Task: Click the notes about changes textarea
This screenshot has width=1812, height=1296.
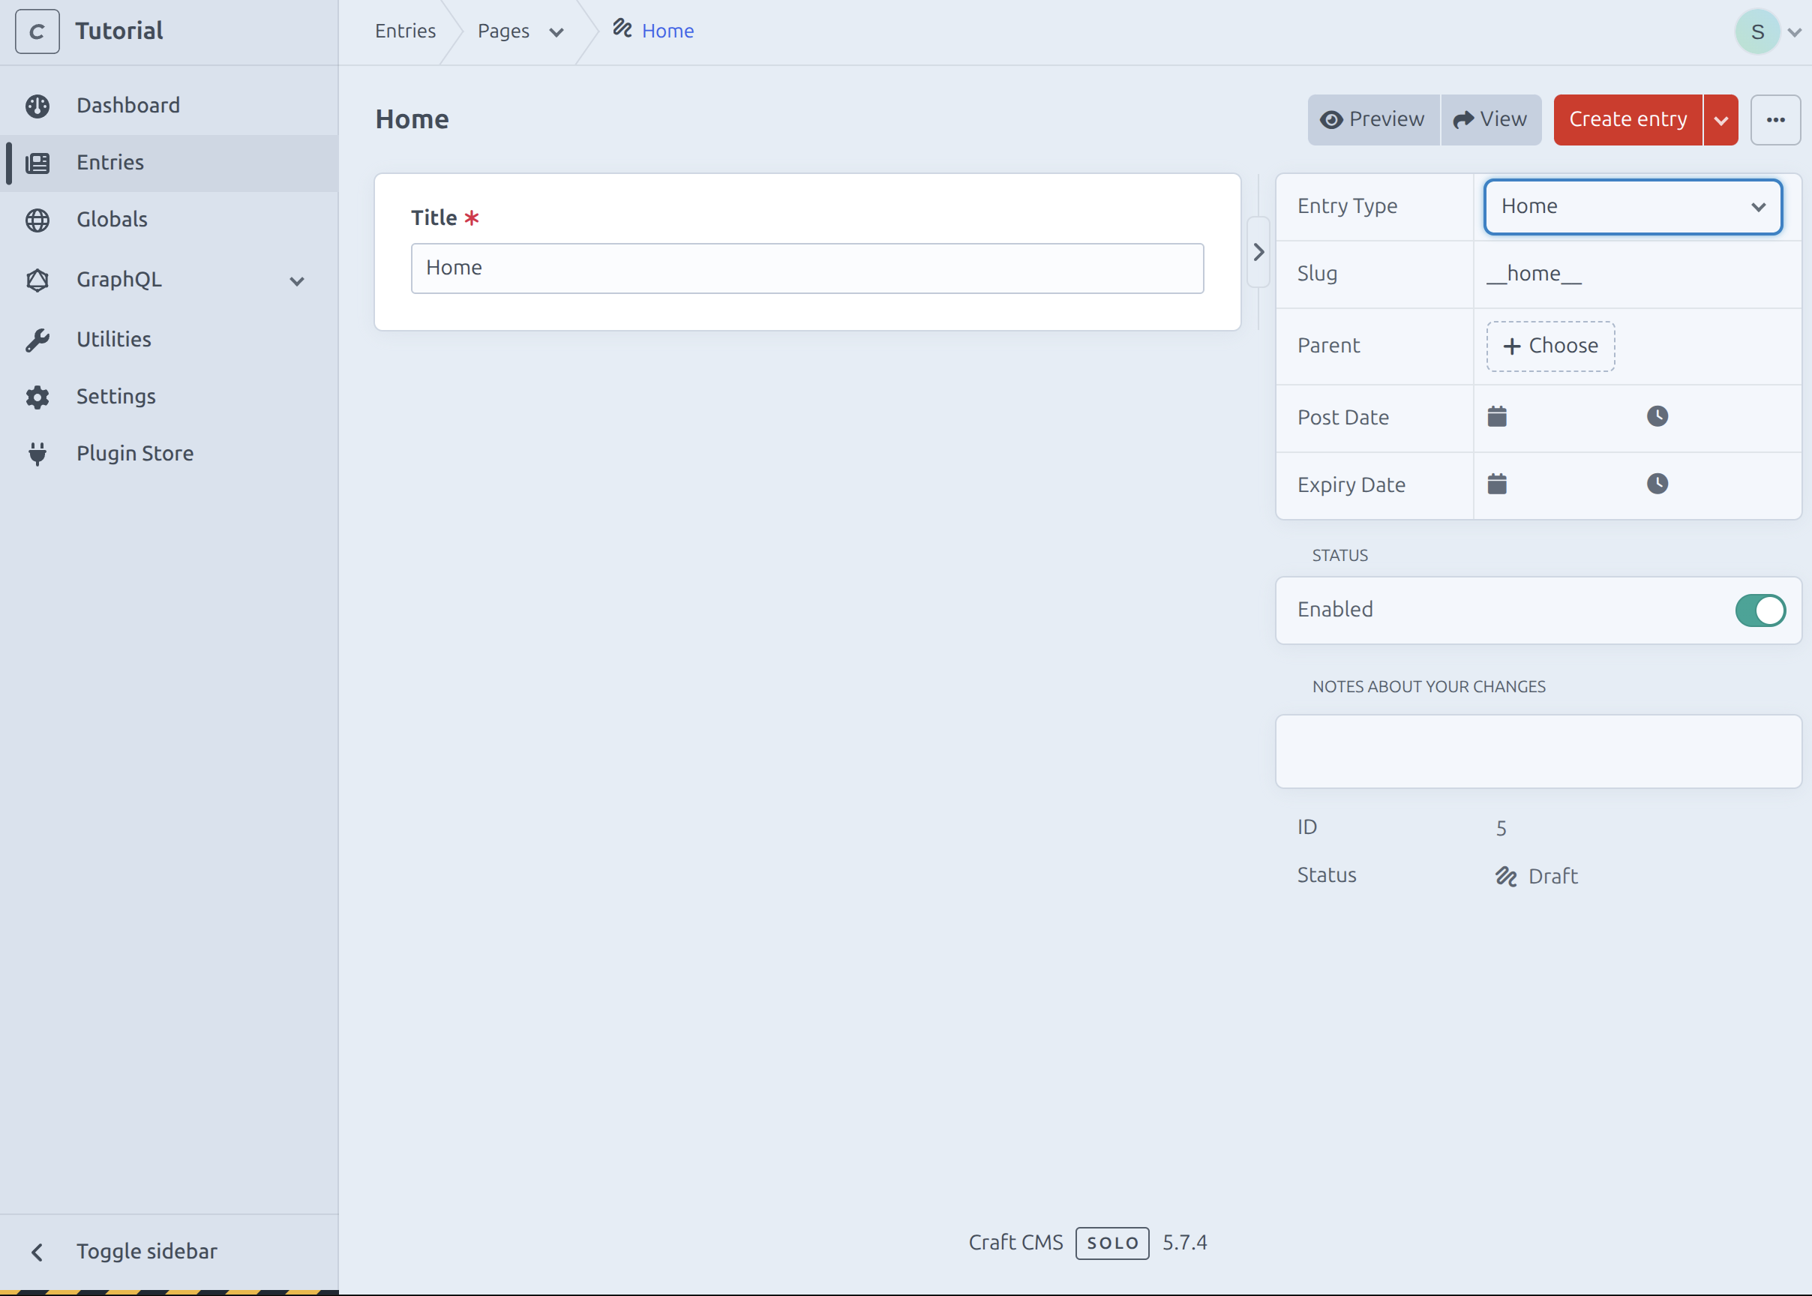Action: pos(1537,751)
